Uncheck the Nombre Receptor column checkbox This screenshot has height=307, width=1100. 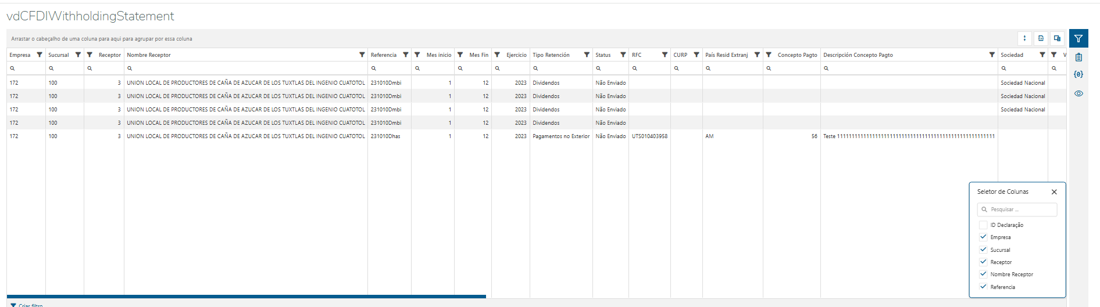tap(983, 275)
